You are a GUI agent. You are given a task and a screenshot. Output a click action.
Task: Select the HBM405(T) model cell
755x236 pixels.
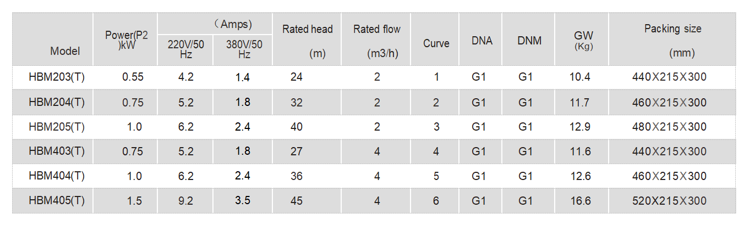click(x=57, y=201)
